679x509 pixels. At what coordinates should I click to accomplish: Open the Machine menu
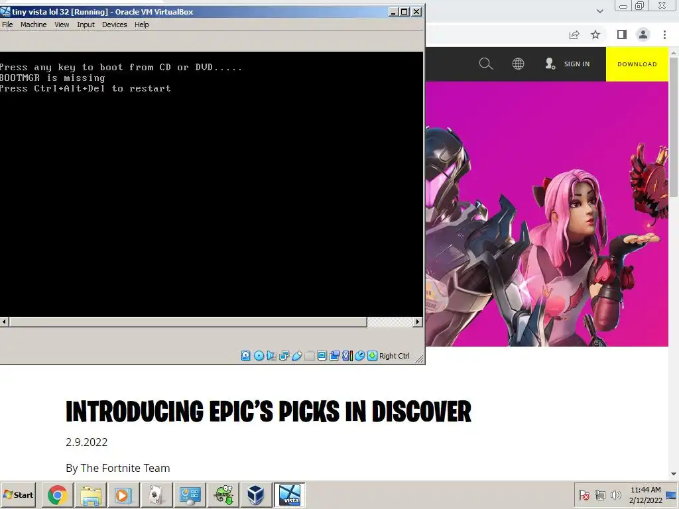tap(33, 25)
